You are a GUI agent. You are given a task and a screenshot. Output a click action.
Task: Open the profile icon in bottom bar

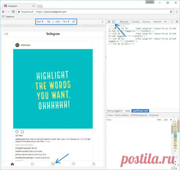[94, 164]
